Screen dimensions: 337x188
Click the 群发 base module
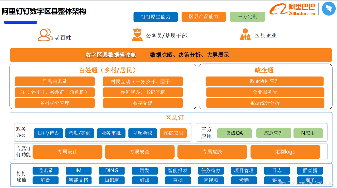coord(145,171)
